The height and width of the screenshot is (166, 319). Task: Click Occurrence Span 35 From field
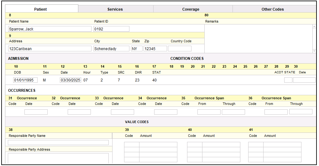click(x=209, y=112)
